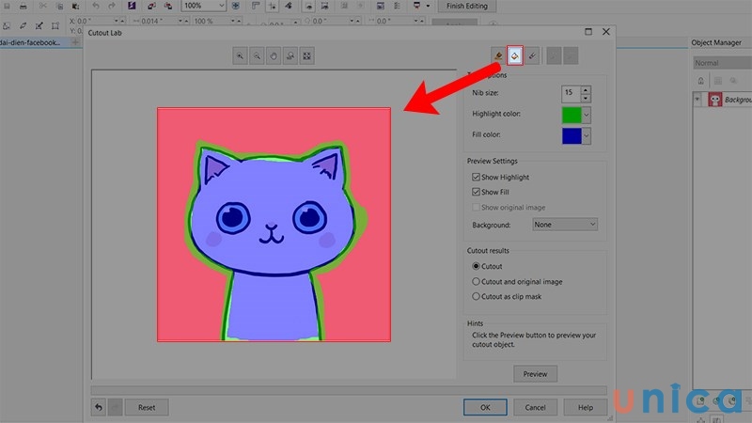Select the Eraser tool in Cutout Lab
Image resolution: width=752 pixels, height=423 pixels.
(x=532, y=56)
